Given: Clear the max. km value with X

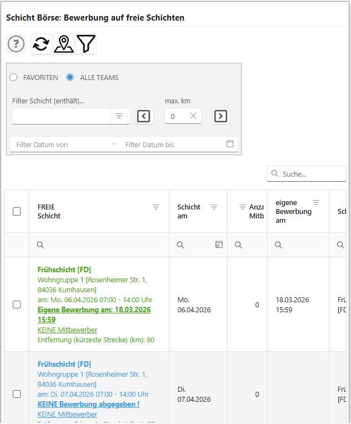Looking at the screenshot, I should 193,116.
